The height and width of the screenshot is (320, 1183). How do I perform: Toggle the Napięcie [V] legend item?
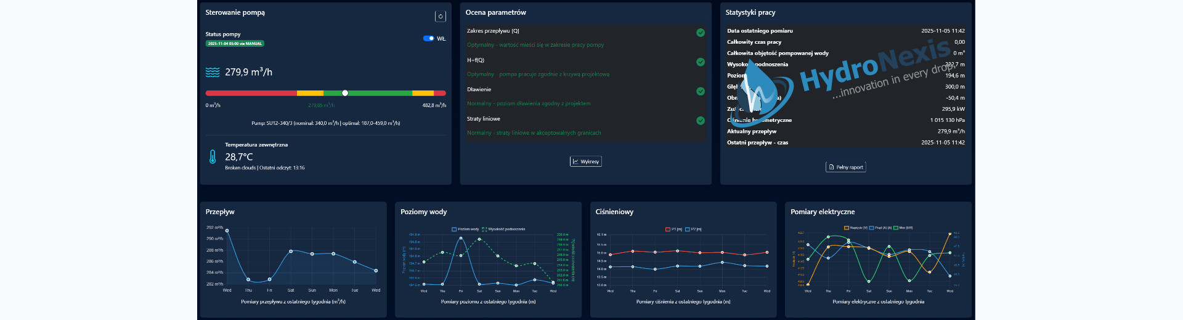point(855,228)
